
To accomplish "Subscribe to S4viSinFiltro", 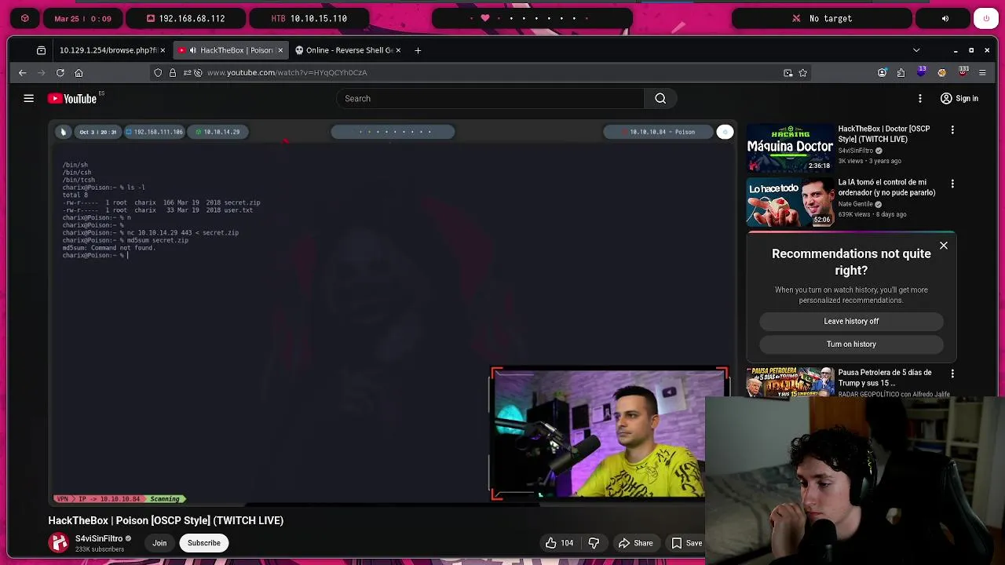I will point(203,543).
